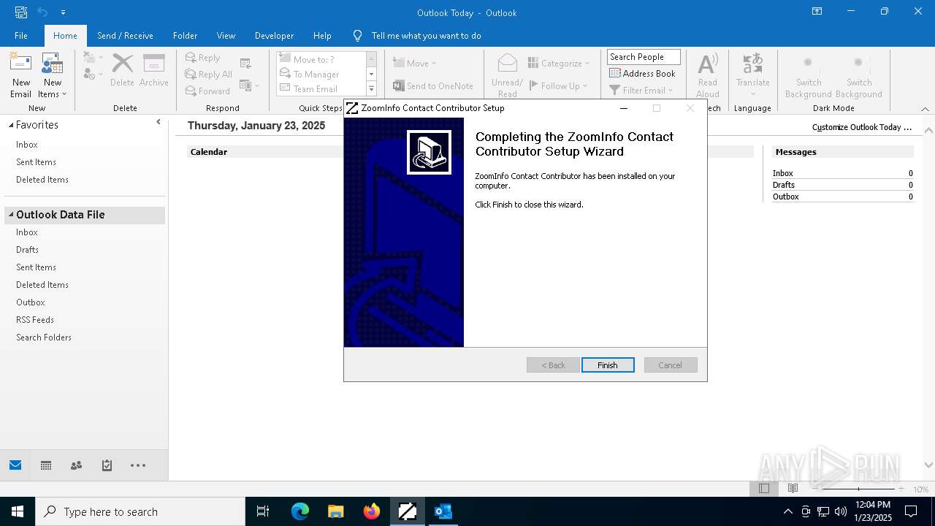Switch to Calendar navigation icon
935x526 pixels.
[46, 465]
